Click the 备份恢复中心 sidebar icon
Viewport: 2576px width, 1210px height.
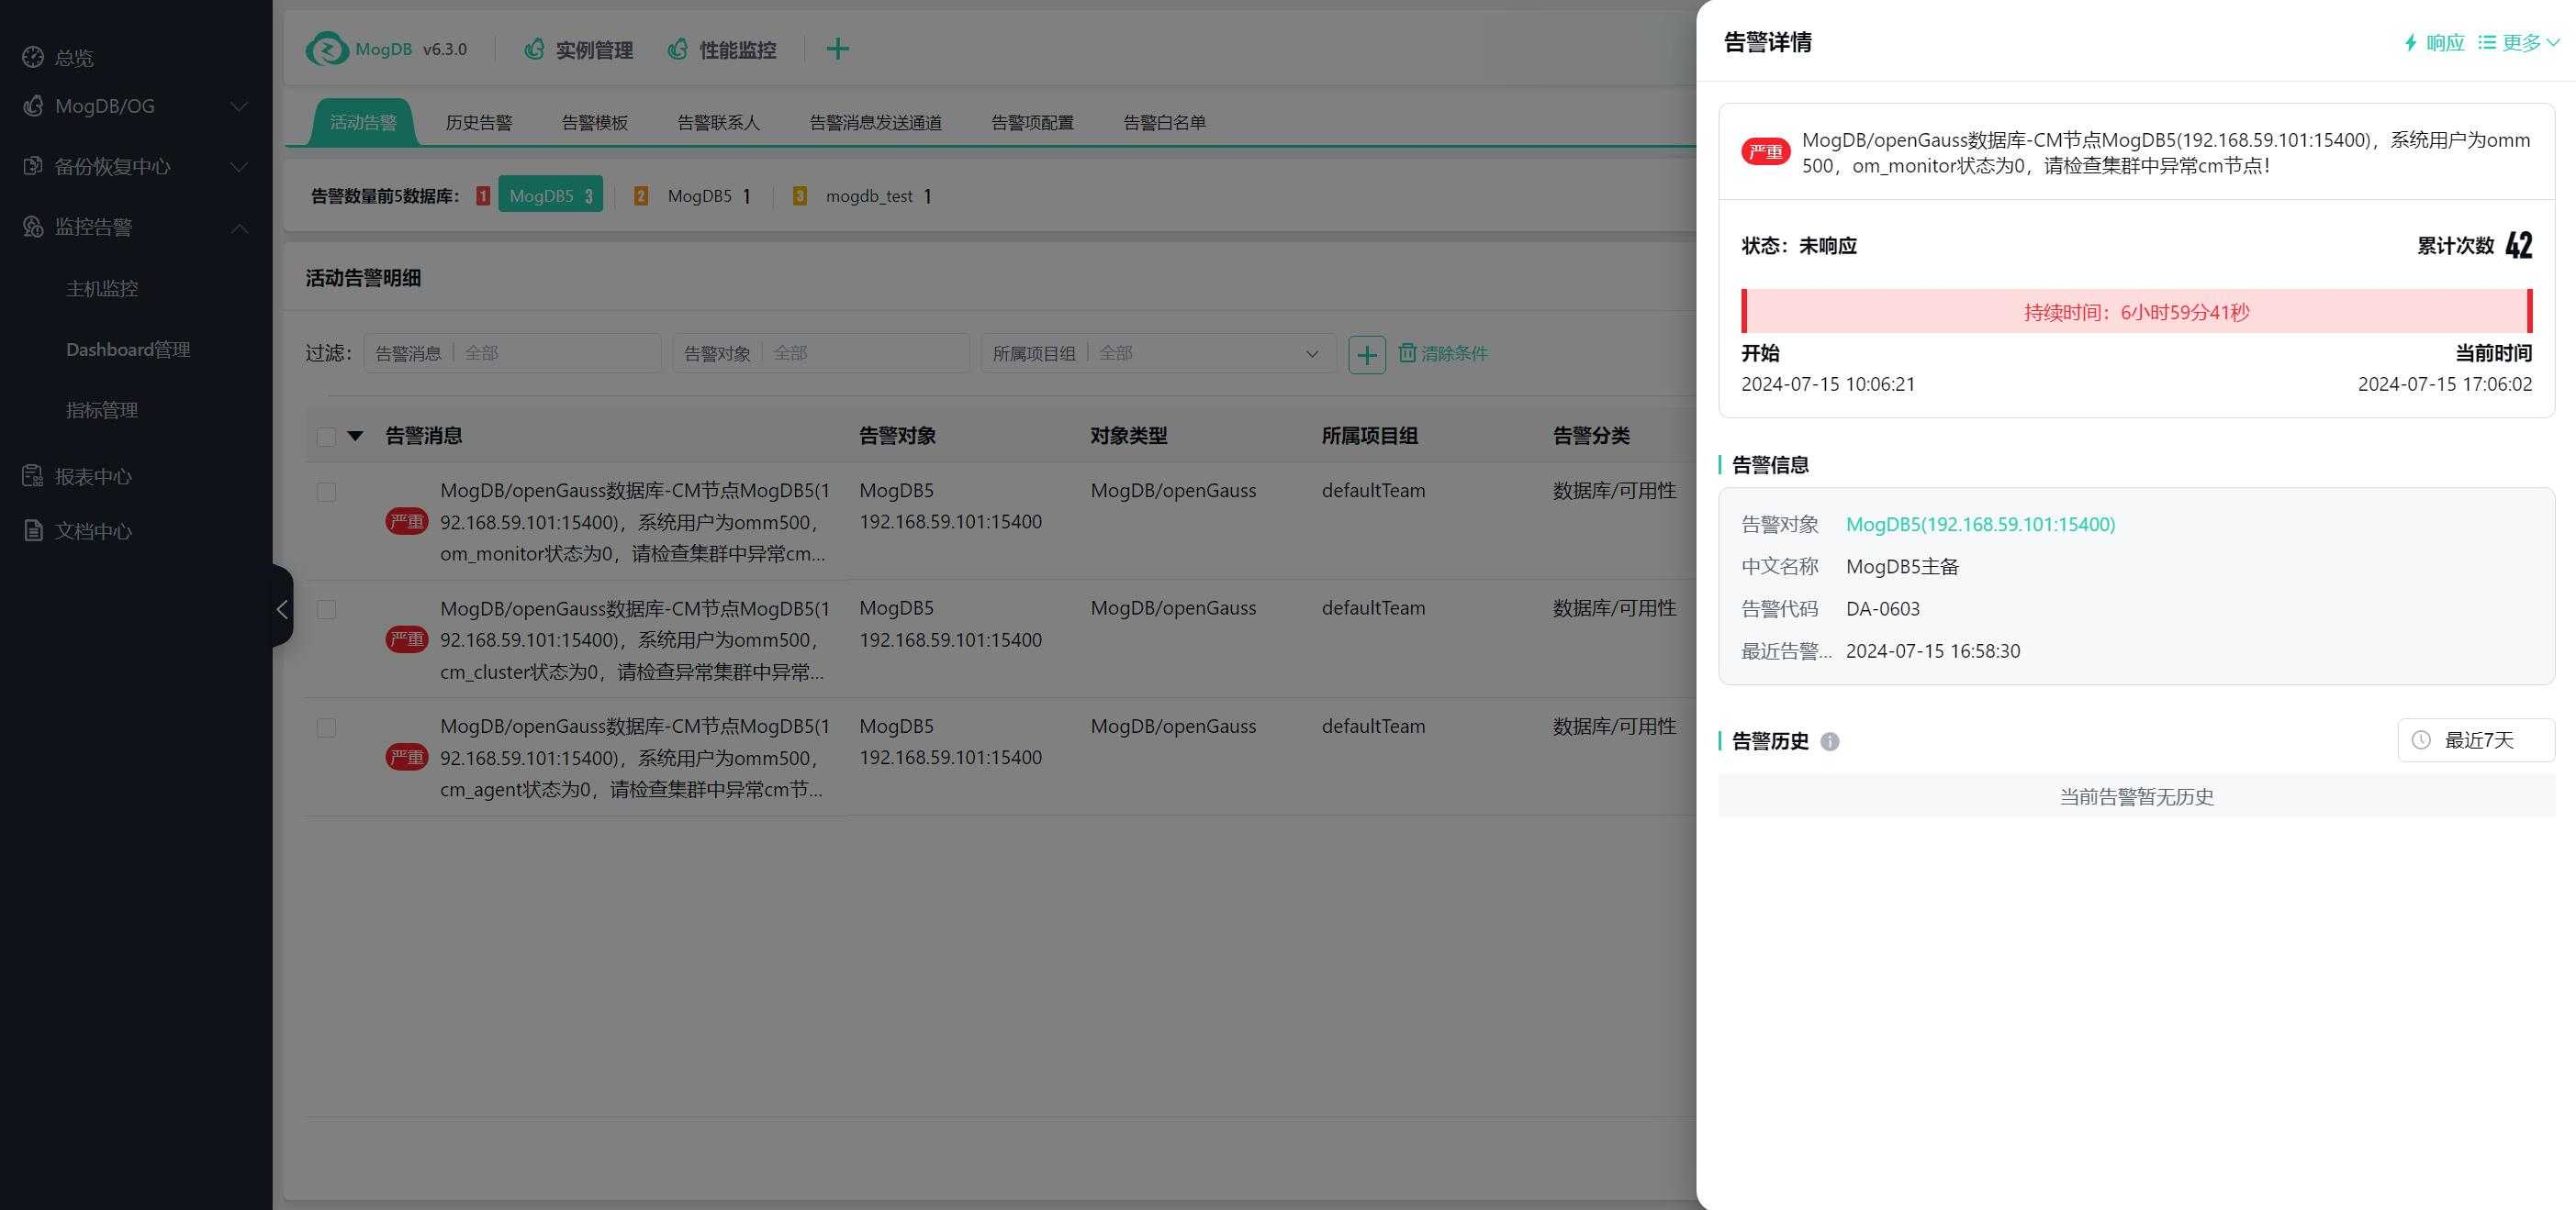[33, 166]
